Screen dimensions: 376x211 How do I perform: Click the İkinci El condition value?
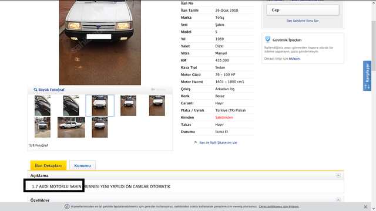click(221, 132)
